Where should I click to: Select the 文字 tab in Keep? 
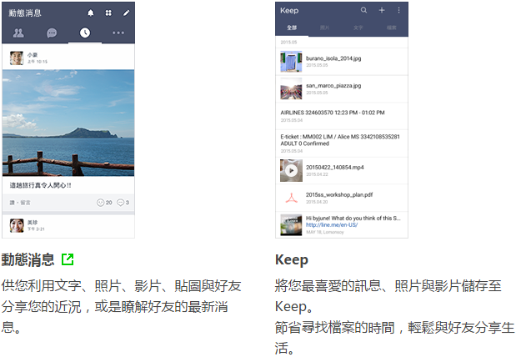pos(358,28)
